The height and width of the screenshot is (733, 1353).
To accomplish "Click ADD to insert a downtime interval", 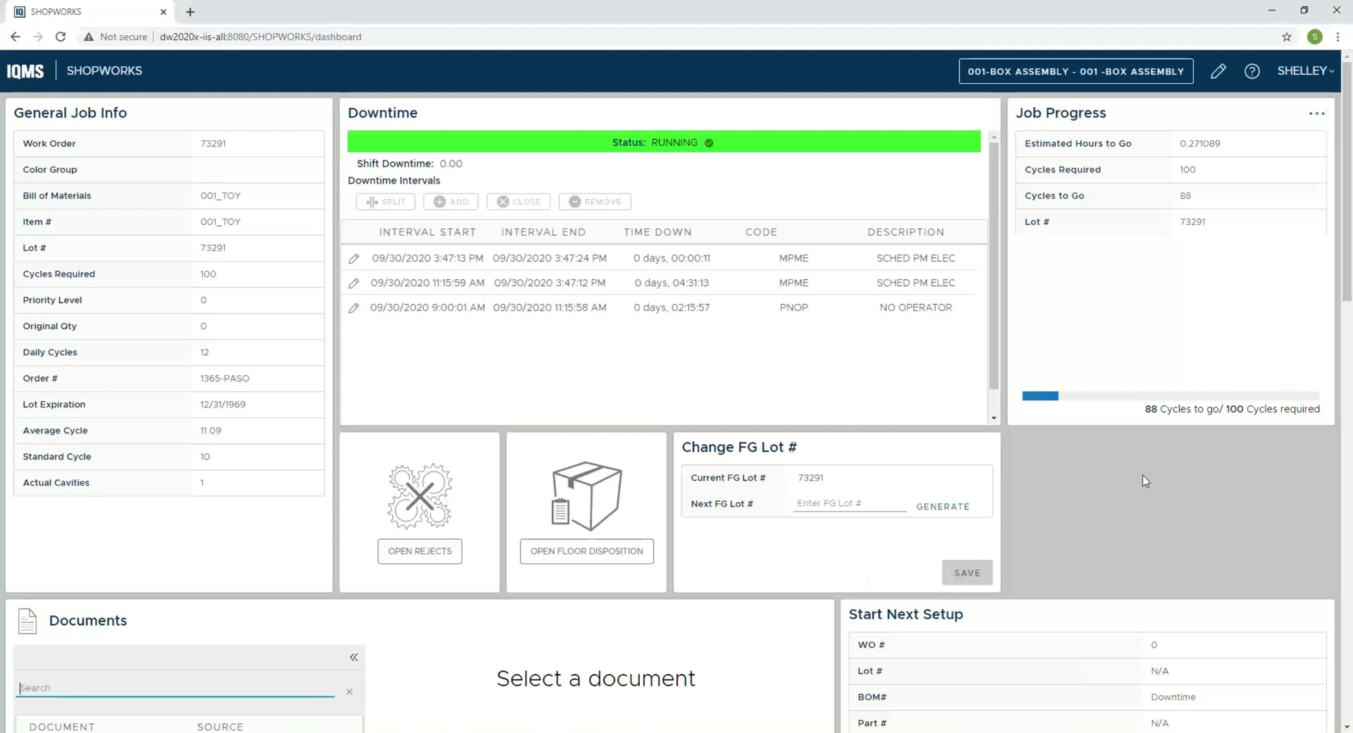I will click(450, 202).
